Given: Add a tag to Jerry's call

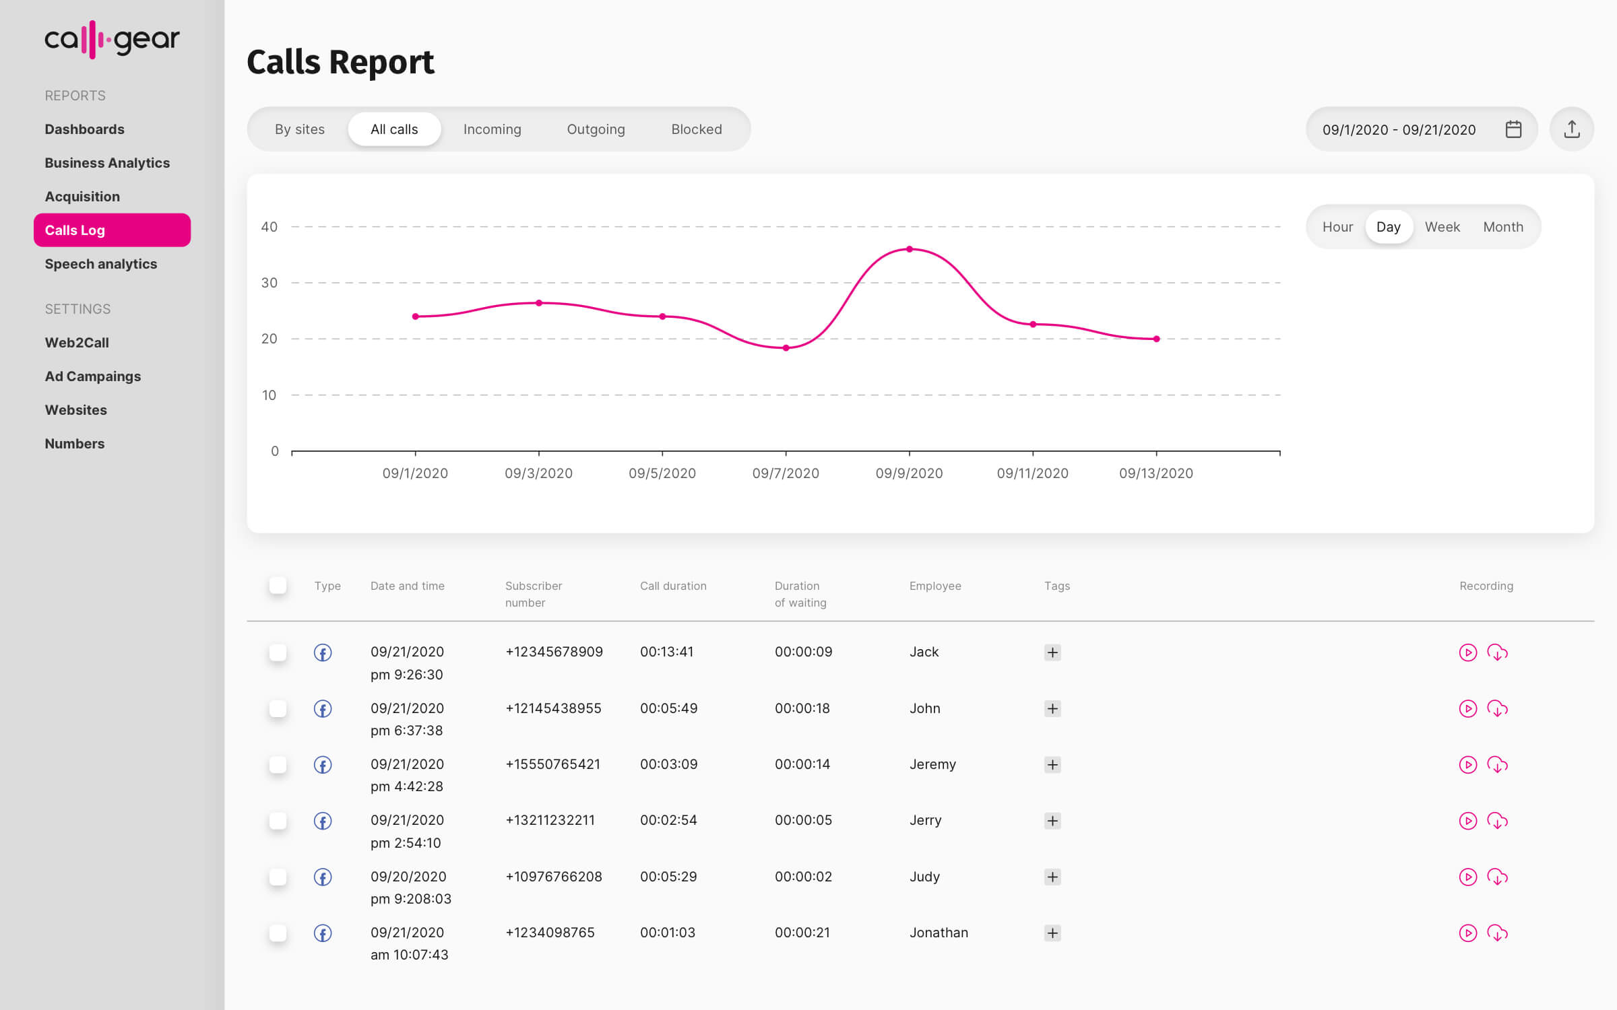Looking at the screenshot, I should (x=1052, y=821).
